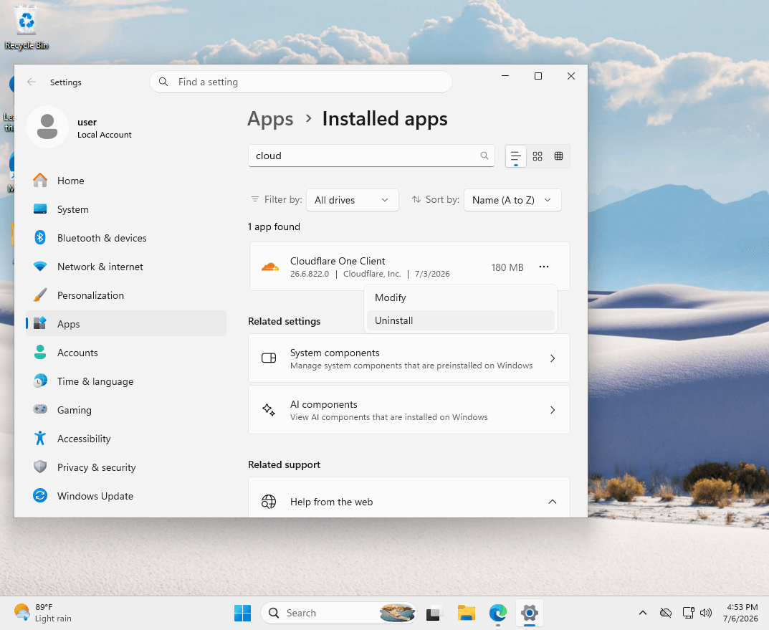Click the search magnifier in cloud field

pyautogui.click(x=484, y=156)
